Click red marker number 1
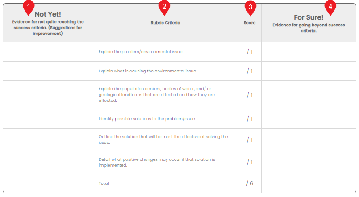359x197 pixels. point(29,7)
